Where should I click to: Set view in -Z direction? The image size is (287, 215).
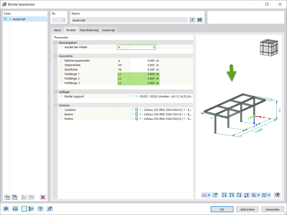coord(247,195)
